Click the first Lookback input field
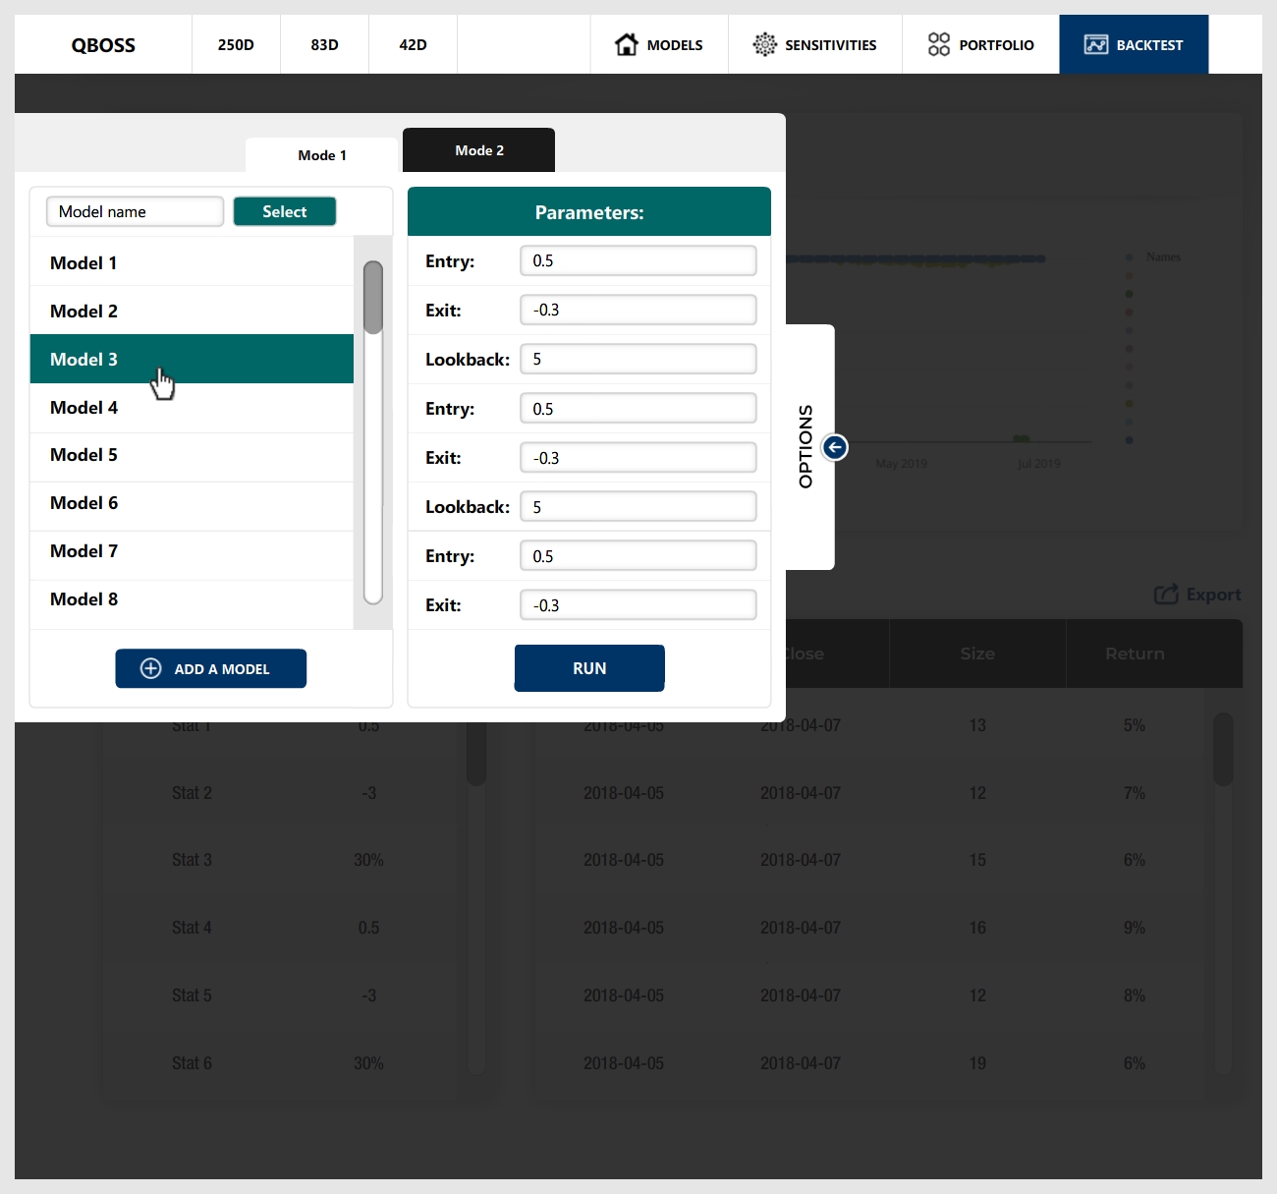Screen dimensions: 1277x1194 (x=638, y=359)
